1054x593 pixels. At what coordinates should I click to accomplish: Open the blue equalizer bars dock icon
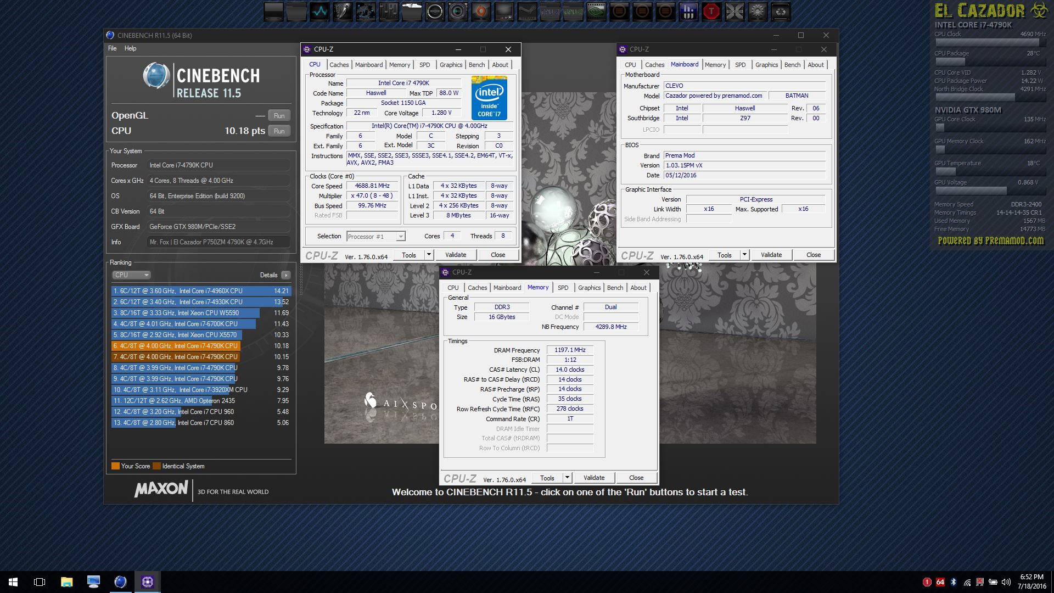tap(688, 11)
